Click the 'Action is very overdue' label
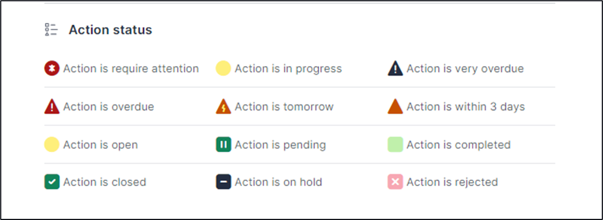Image resolution: width=603 pixels, height=220 pixels. point(465,68)
